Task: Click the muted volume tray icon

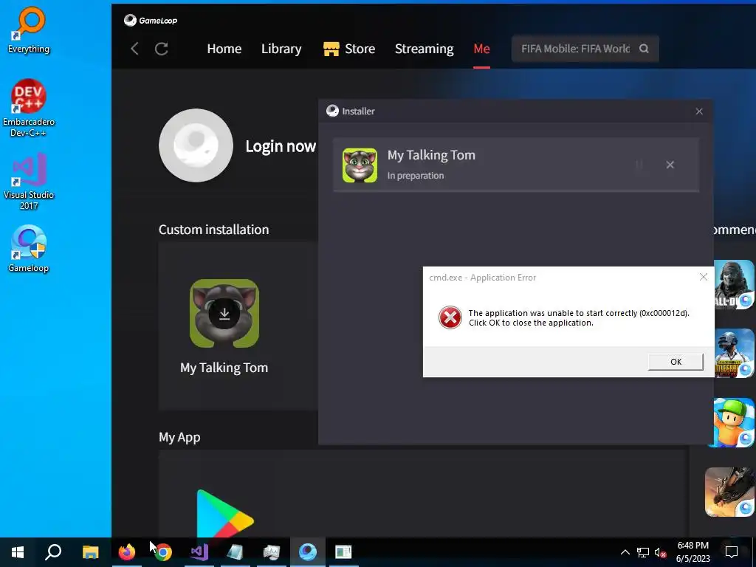Action: [x=660, y=552]
